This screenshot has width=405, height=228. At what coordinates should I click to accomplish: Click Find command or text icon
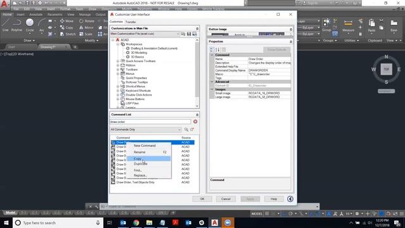click(186, 129)
